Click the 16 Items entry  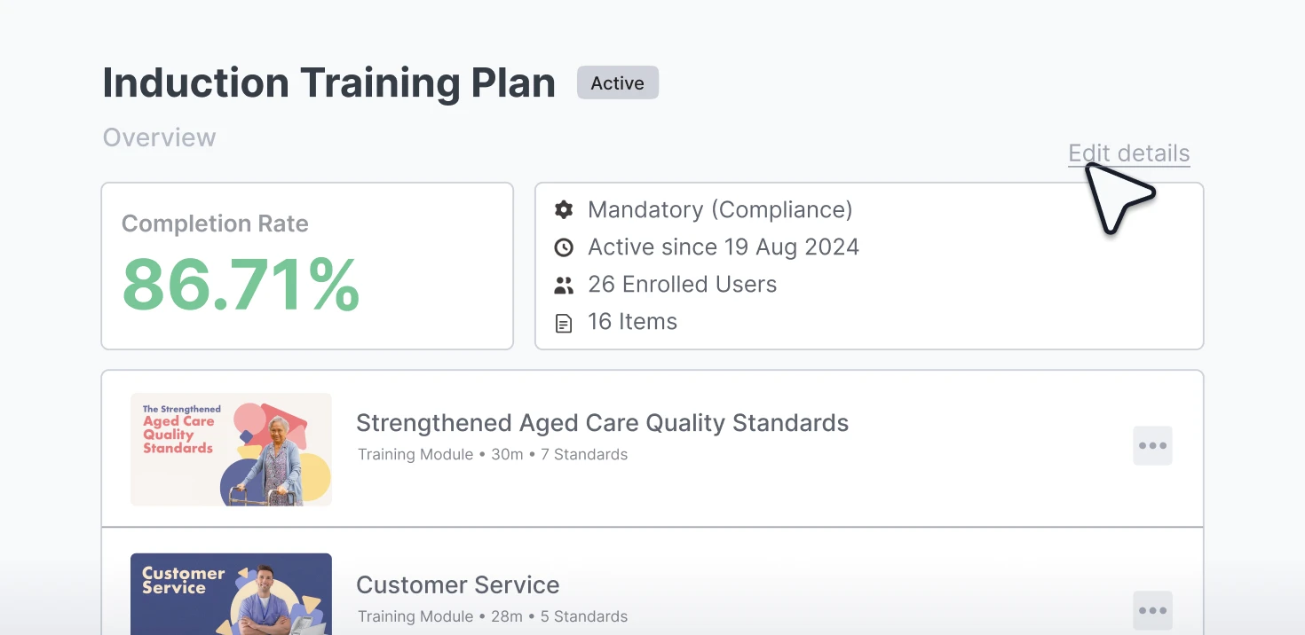coord(632,321)
